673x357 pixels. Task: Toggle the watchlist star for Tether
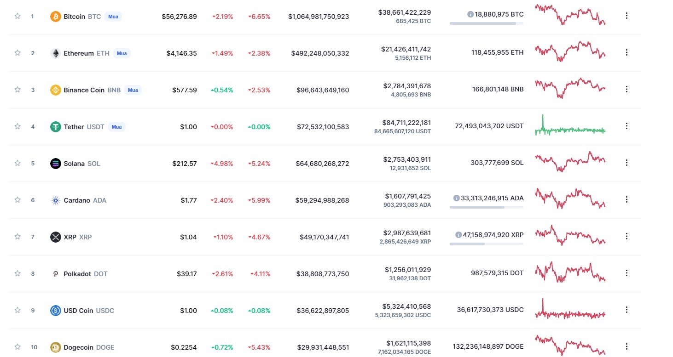point(17,126)
